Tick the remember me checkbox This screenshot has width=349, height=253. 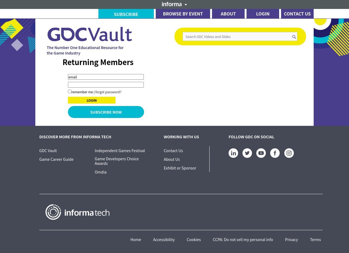click(70, 92)
